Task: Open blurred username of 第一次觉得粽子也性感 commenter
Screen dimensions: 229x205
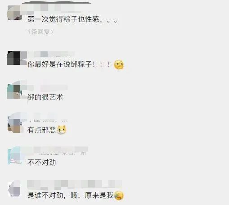Action: [55, 8]
